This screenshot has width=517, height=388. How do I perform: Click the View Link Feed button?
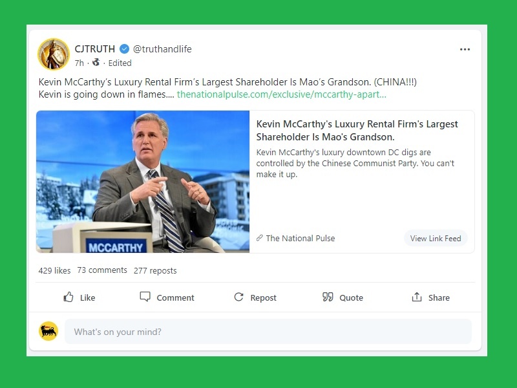click(x=436, y=238)
